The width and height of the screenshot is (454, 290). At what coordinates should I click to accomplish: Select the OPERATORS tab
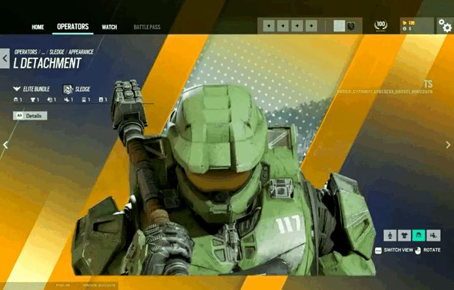point(72,27)
